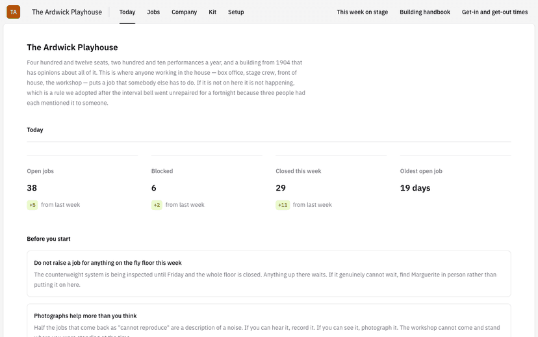Click the Blocked stat label
Viewport: 538px width, 337px height.
point(162,171)
